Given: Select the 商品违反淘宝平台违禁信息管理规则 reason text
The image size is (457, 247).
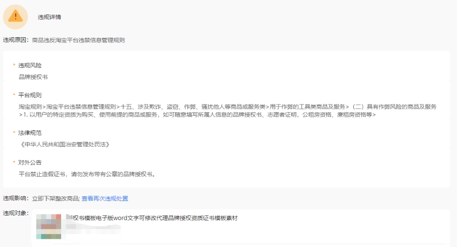Looking at the screenshot, I should coord(78,40).
